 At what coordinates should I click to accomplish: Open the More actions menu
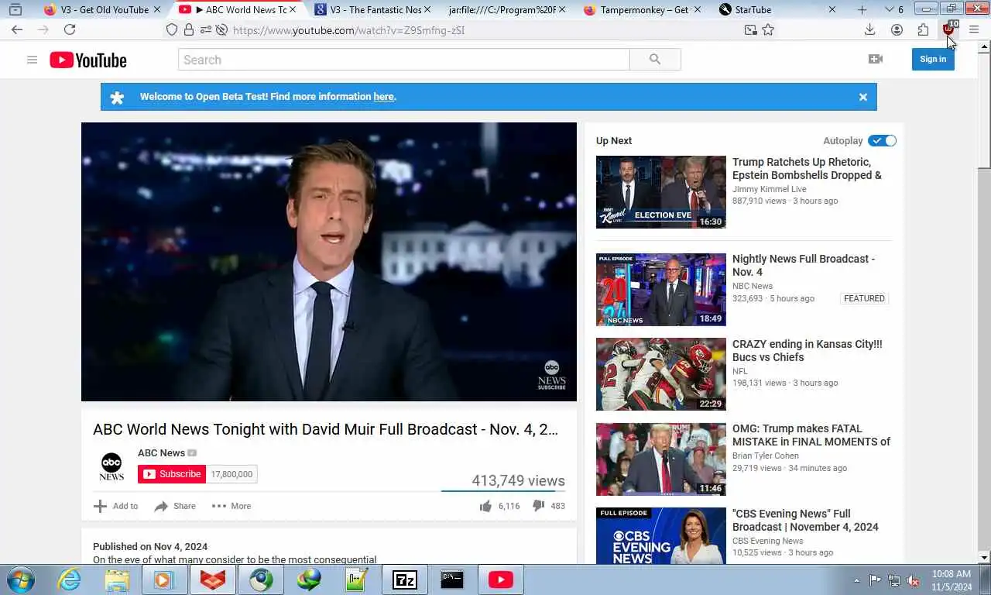tap(231, 506)
